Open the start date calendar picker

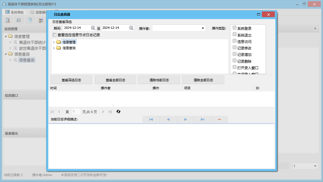[93, 28]
